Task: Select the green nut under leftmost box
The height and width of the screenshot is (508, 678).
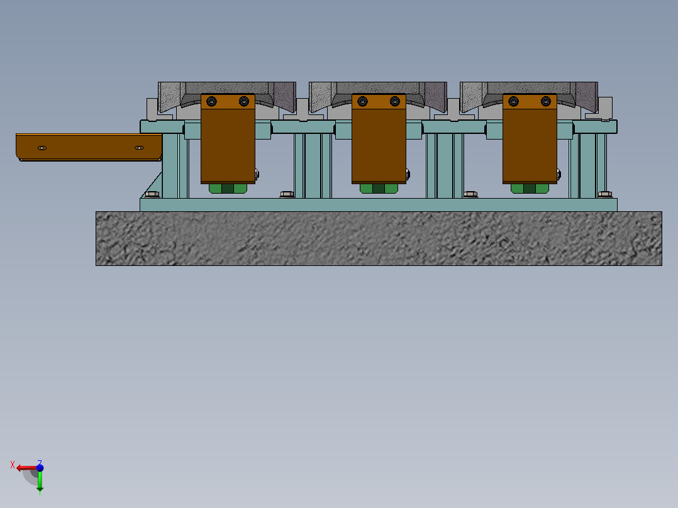Action: [x=228, y=189]
